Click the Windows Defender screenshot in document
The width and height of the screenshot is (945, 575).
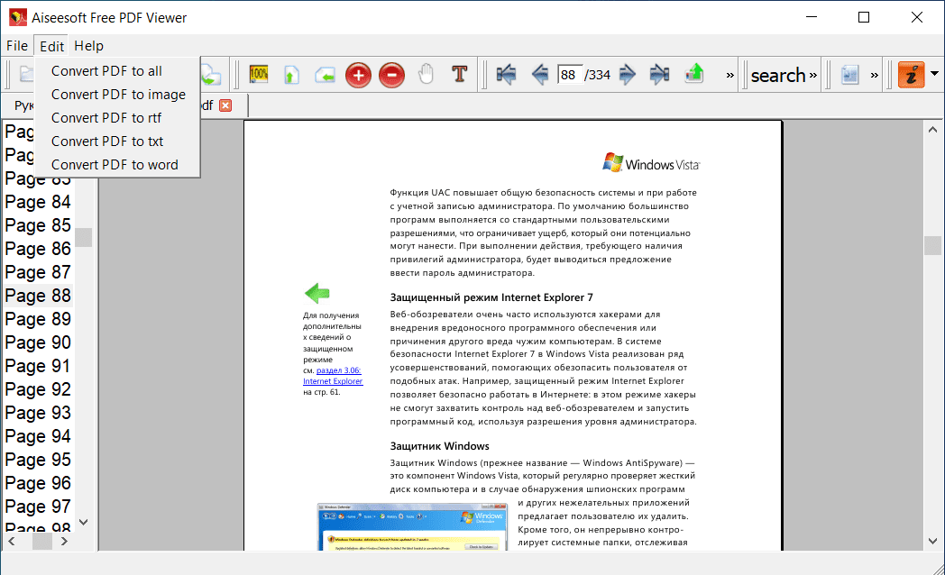click(413, 527)
